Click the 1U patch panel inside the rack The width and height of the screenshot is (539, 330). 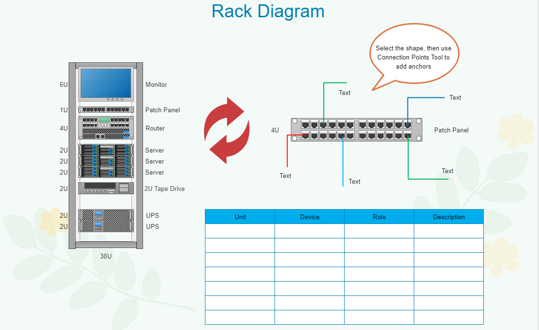[106, 110]
